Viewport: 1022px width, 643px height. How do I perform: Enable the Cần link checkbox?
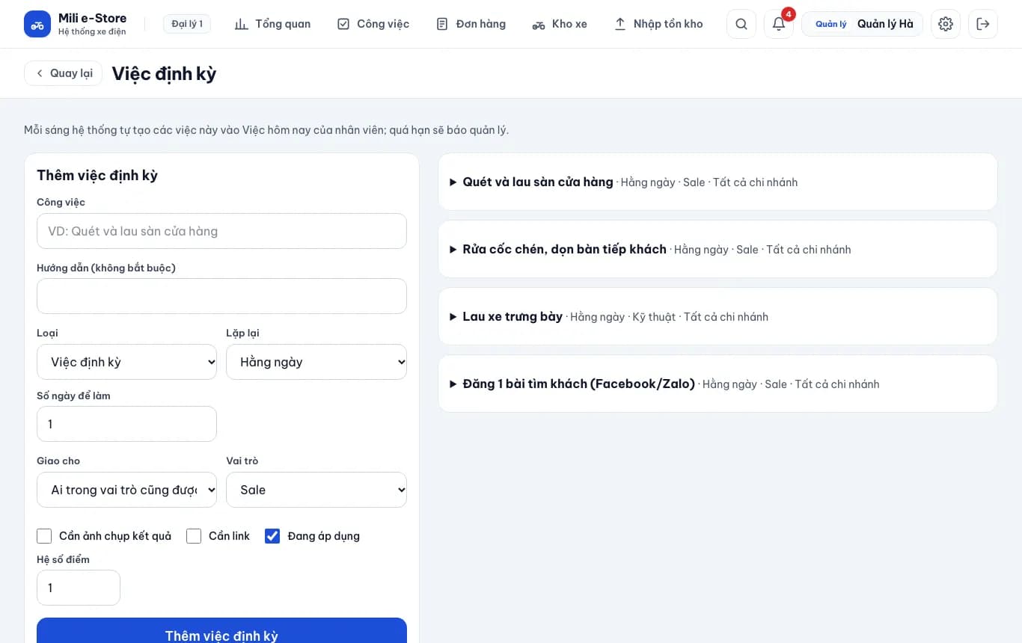click(194, 536)
